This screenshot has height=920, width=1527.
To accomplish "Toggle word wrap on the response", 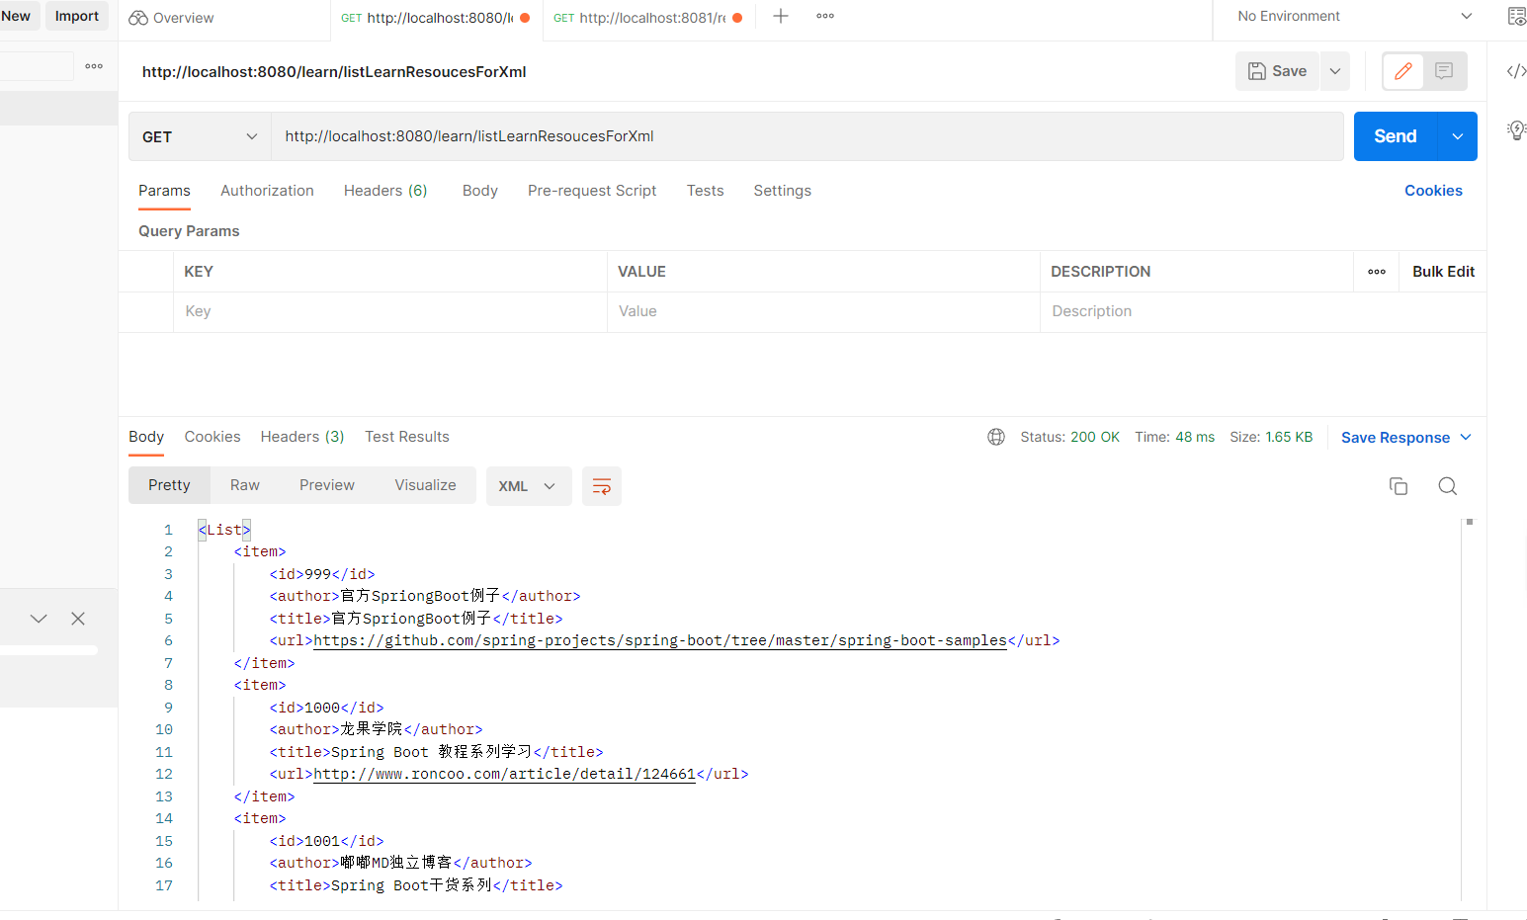I will (601, 486).
